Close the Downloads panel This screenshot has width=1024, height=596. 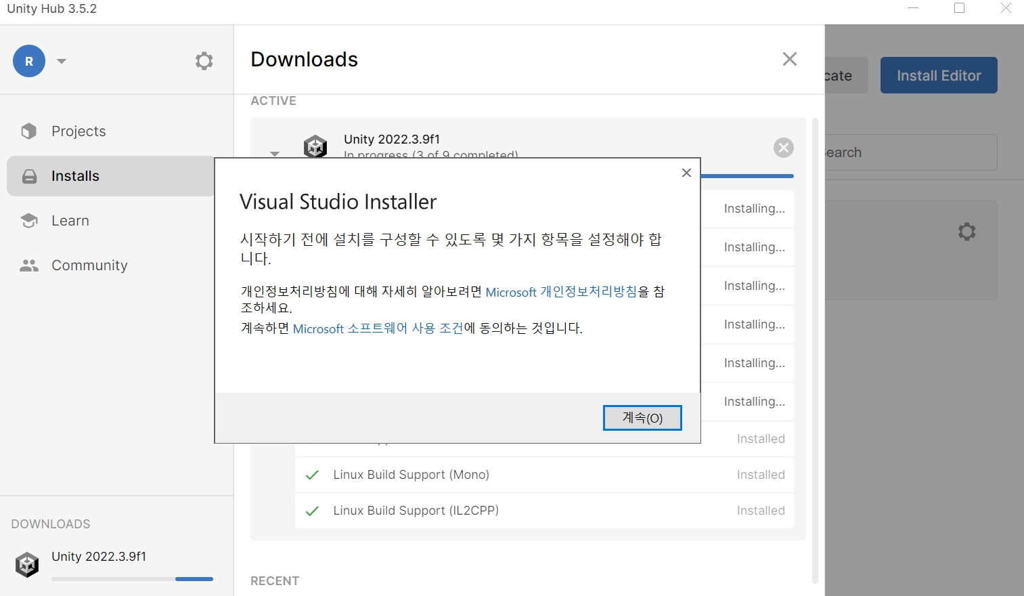[x=790, y=59]
